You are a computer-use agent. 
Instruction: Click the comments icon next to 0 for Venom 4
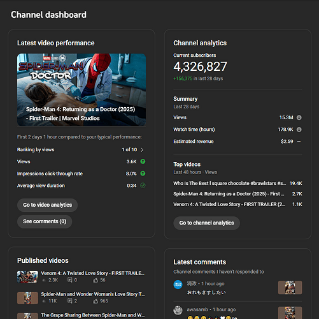(x=69, y=280)
